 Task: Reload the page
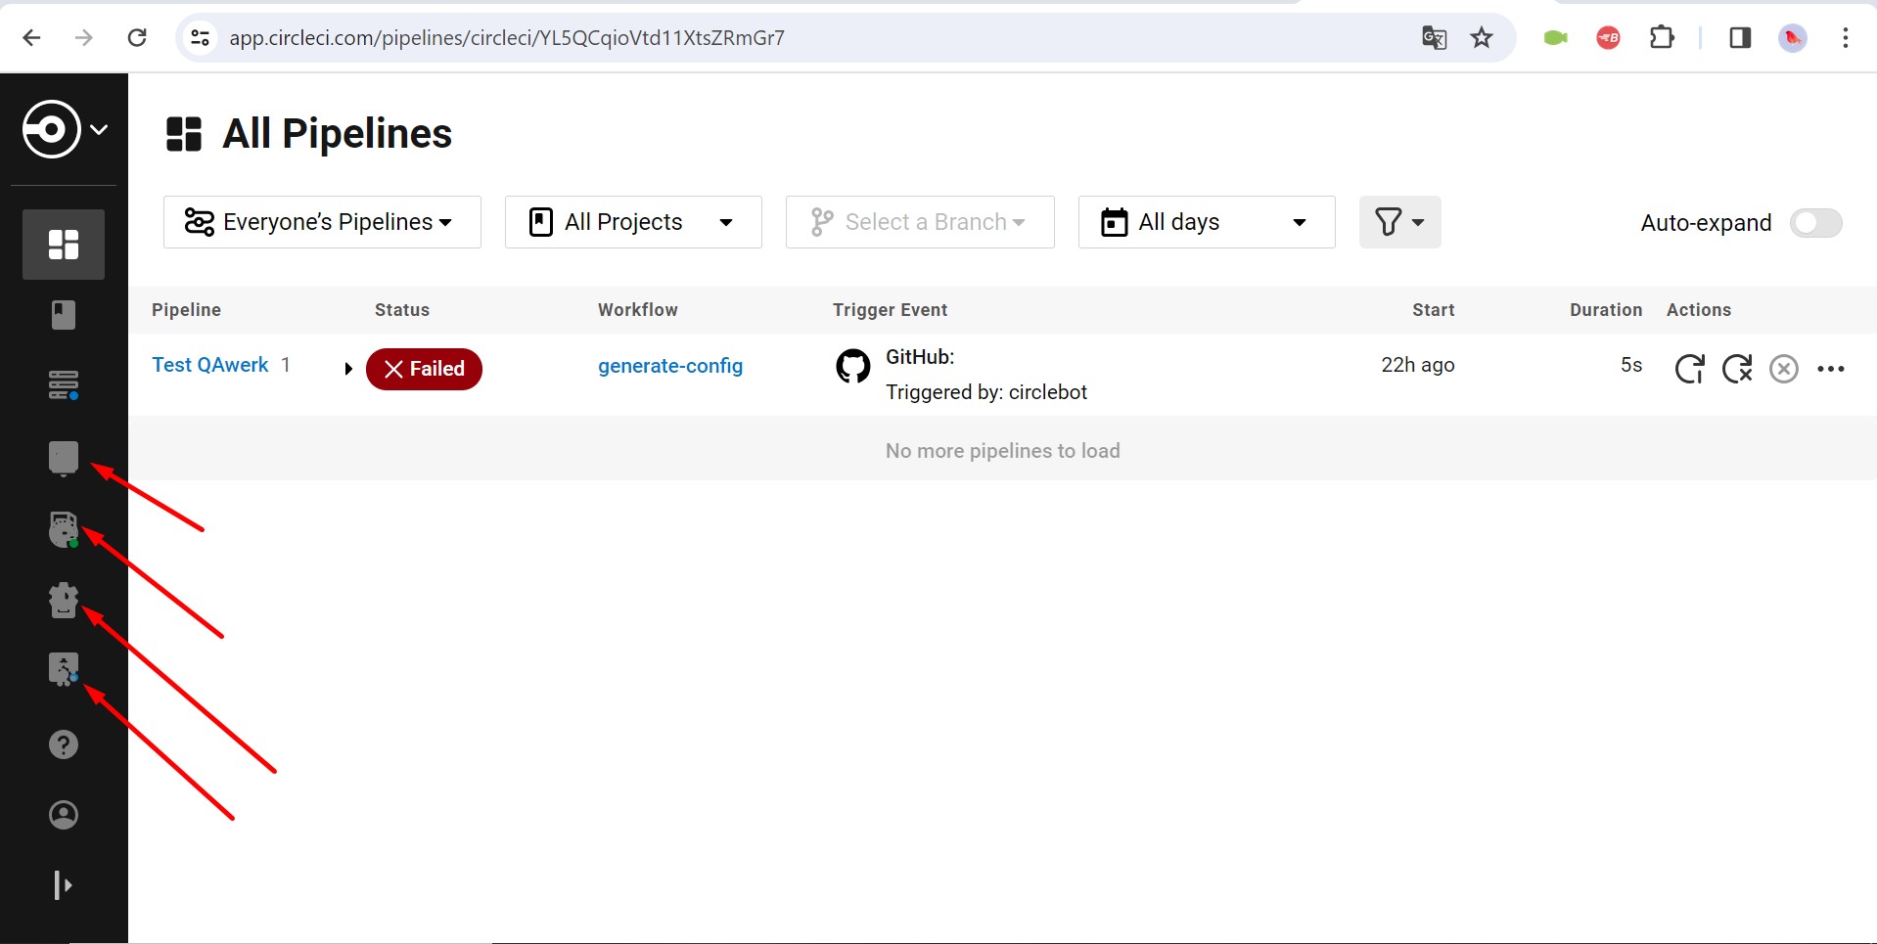click(137, 38)
